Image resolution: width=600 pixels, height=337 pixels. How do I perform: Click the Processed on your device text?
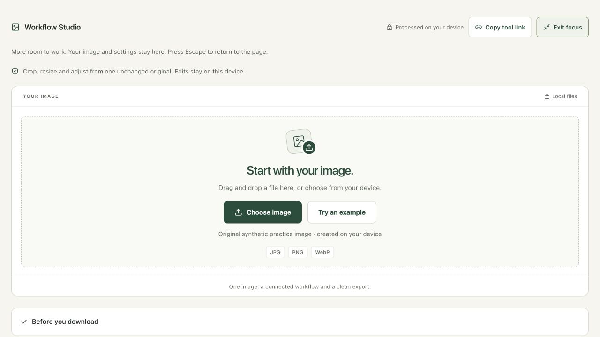click(429, 27)
